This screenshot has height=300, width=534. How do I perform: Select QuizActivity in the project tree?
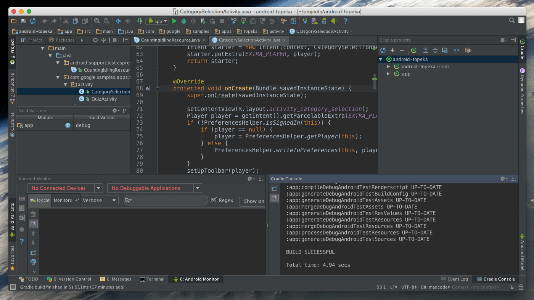104,99
